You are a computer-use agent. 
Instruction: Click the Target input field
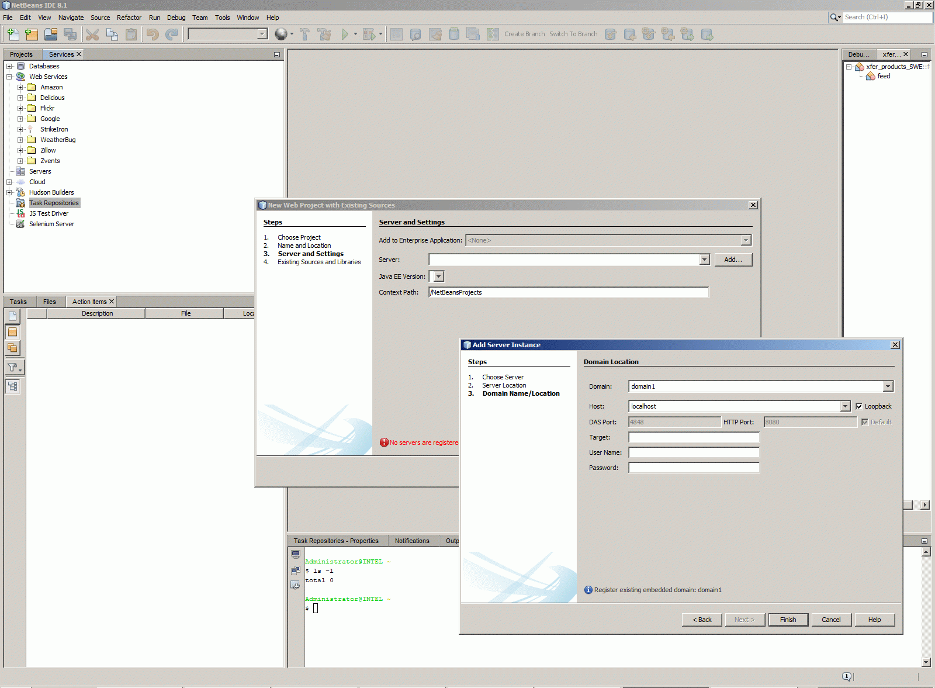point(694,437)
